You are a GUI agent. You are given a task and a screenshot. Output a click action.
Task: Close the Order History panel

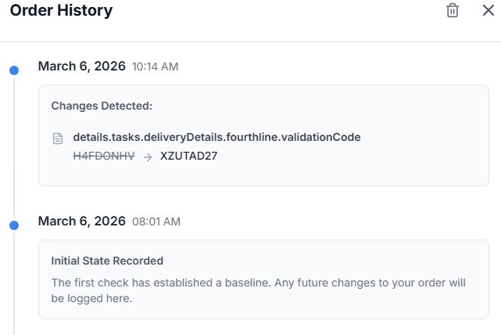488,10
